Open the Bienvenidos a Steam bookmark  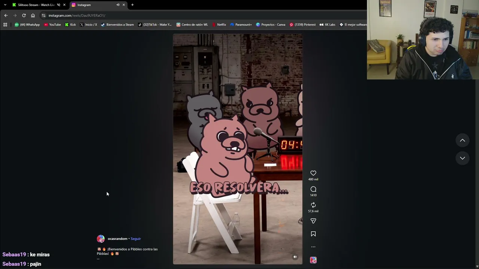click(117, 25)
